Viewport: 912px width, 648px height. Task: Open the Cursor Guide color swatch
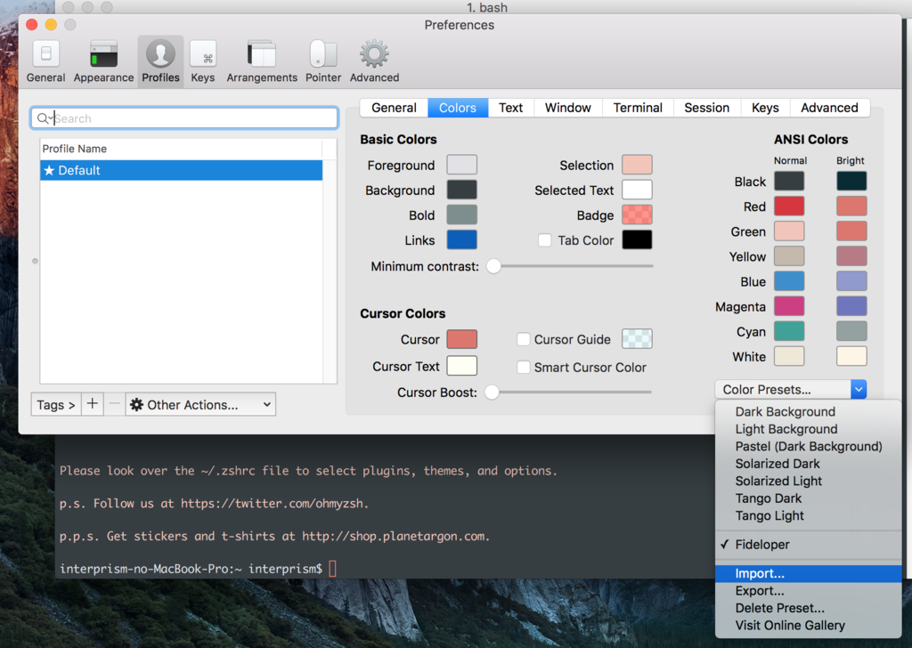[x=637, y=339]
